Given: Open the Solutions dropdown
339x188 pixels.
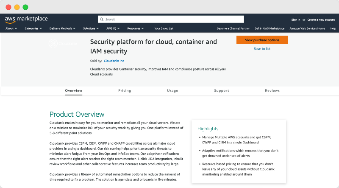Looking at the screenshot, I should tap(91, 28).
